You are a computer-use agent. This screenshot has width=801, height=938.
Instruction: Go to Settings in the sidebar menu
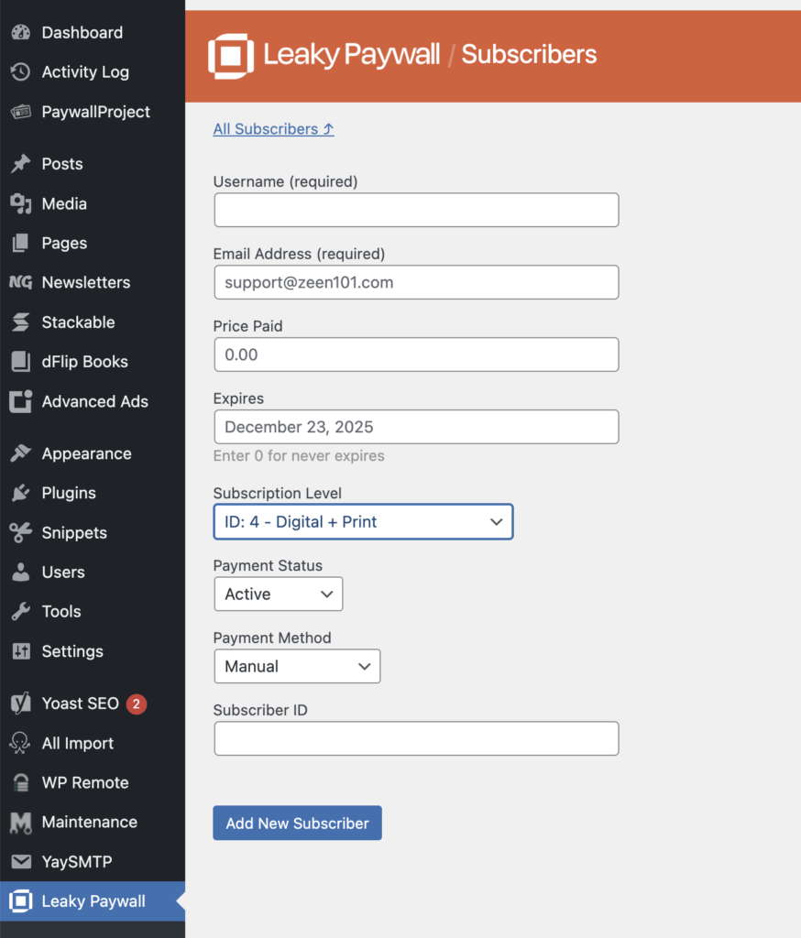coord(72,651)
